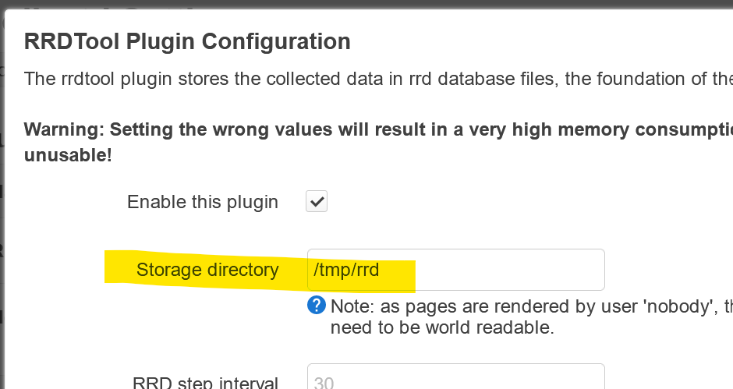Focus the Storage directory input field
The image size is (733, 389).
click(456, 270)
